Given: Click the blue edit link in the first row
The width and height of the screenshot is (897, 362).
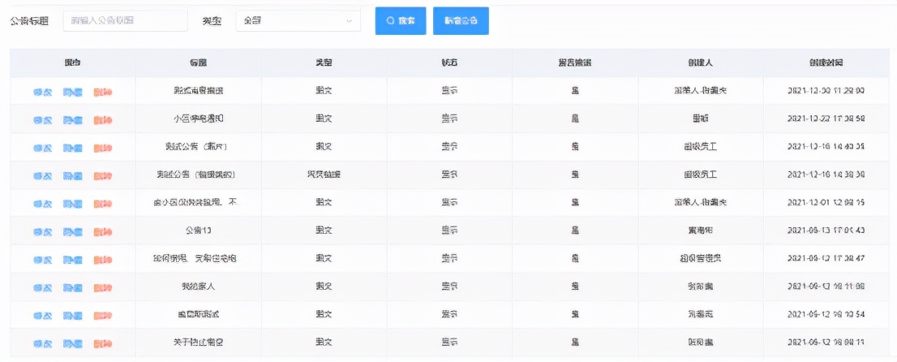Looking at the screenshot, I should click(x=43, y=92).
